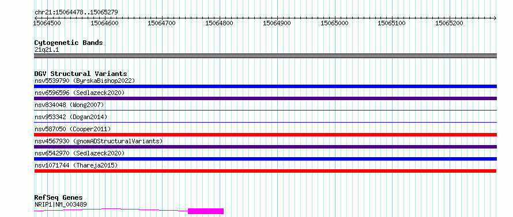Click ruler position 15065200
The height and width of the screenshot is (217, 513).
tap(449, 23)
